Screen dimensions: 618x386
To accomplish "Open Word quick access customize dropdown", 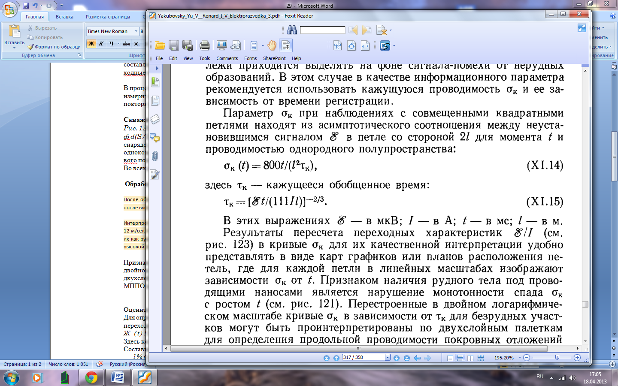I will [61, 6].
